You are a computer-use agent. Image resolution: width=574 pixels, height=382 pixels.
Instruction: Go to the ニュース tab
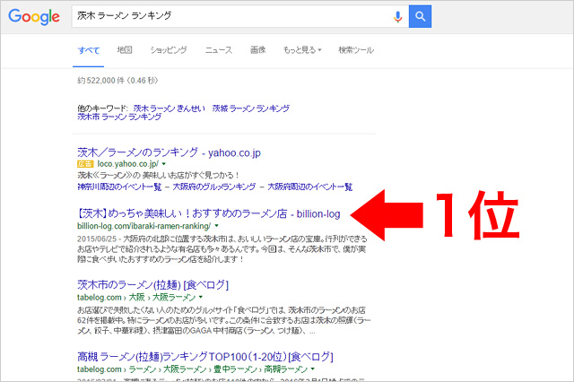[x=218, y=50]
